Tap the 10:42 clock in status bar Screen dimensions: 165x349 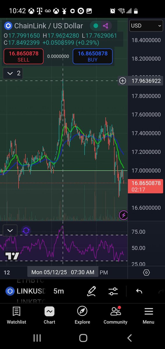17,11
